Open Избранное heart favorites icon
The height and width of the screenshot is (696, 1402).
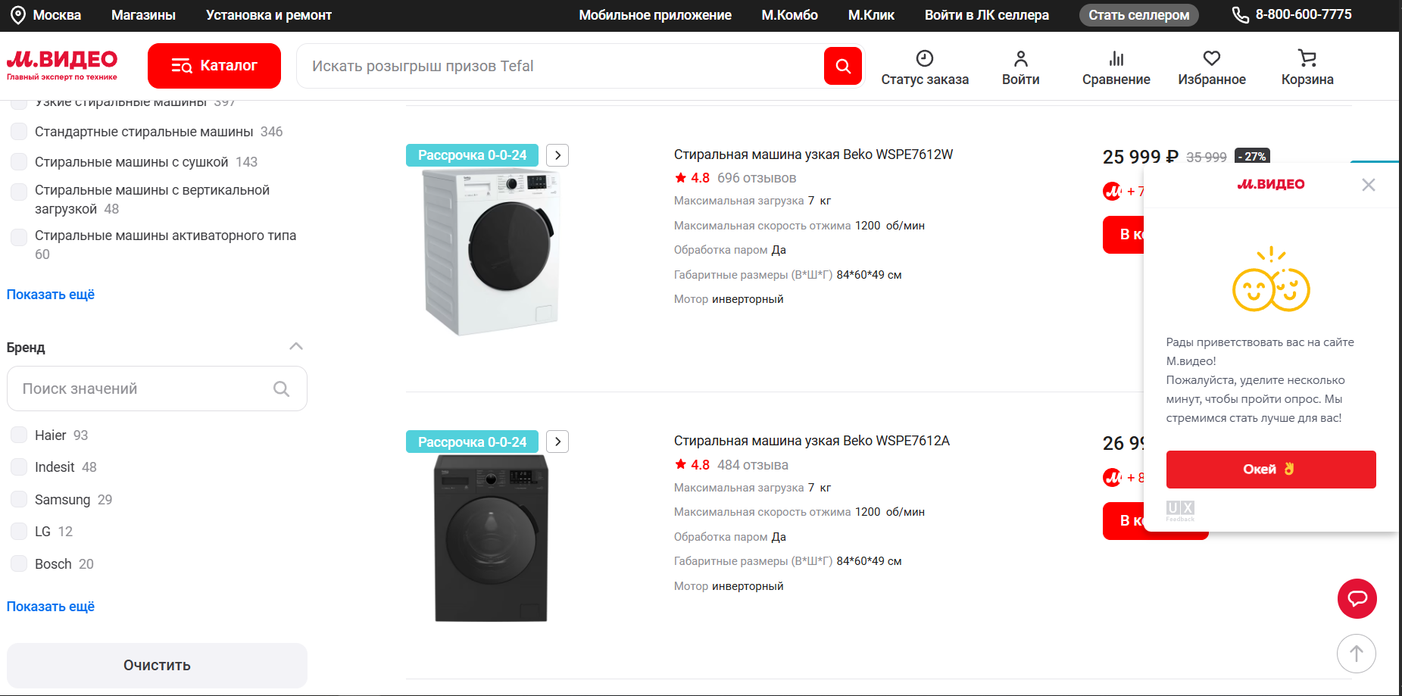(1211, 58)
